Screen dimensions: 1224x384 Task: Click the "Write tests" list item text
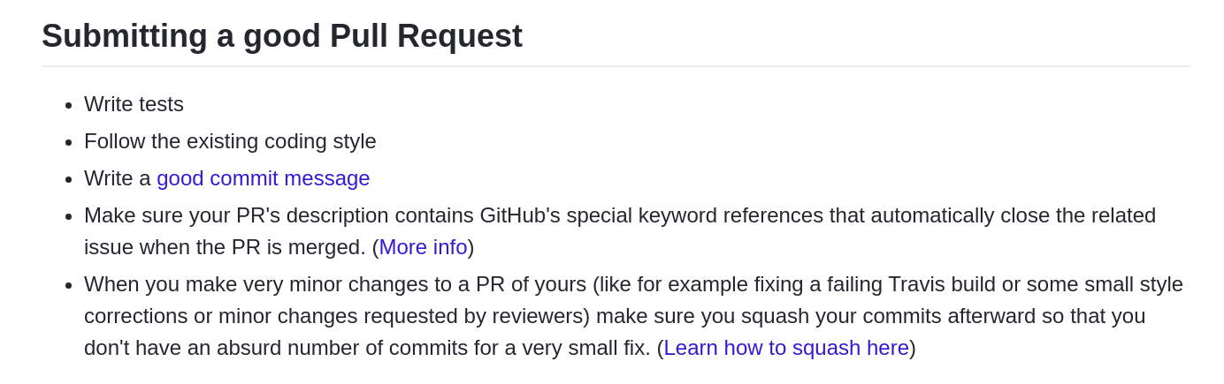point(134,104)
